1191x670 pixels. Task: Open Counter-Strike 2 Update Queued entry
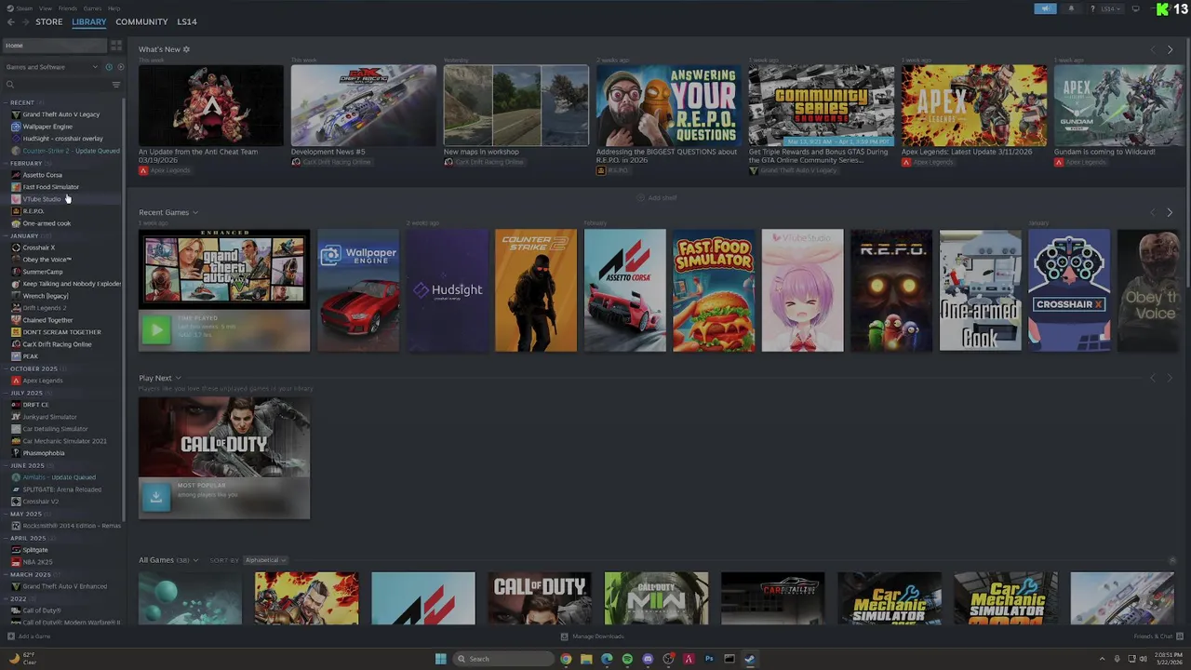pos(71,151)
